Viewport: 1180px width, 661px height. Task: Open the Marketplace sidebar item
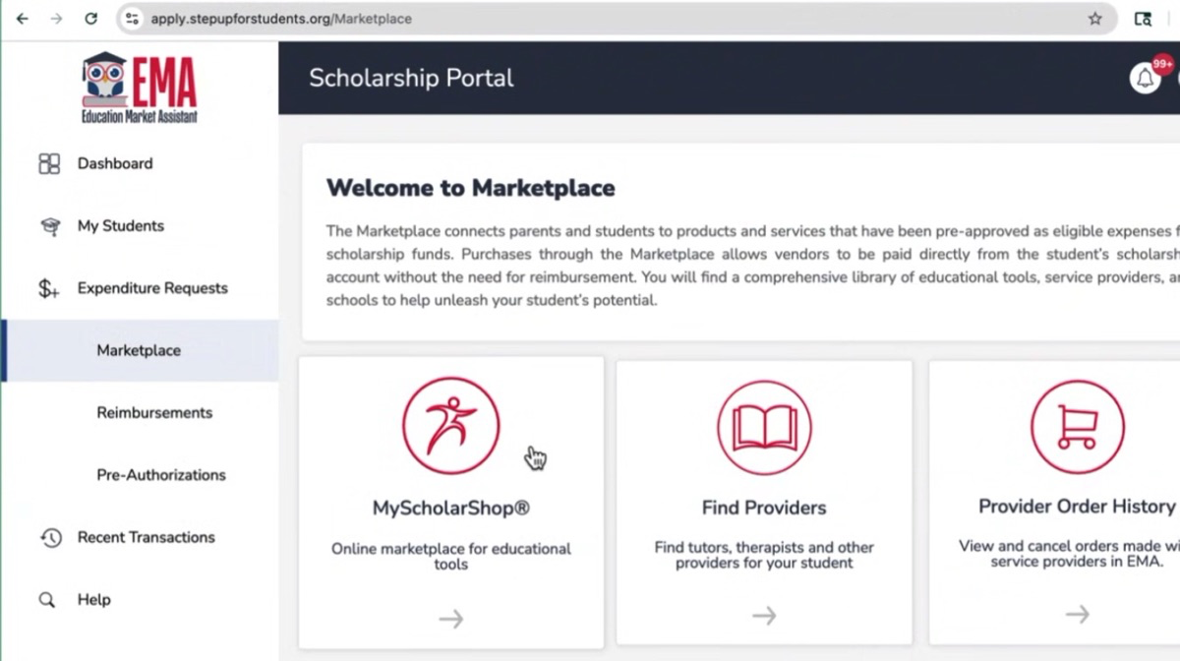(139, 350)
